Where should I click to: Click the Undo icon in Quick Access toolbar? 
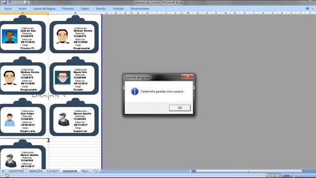[x=10, y=2]
